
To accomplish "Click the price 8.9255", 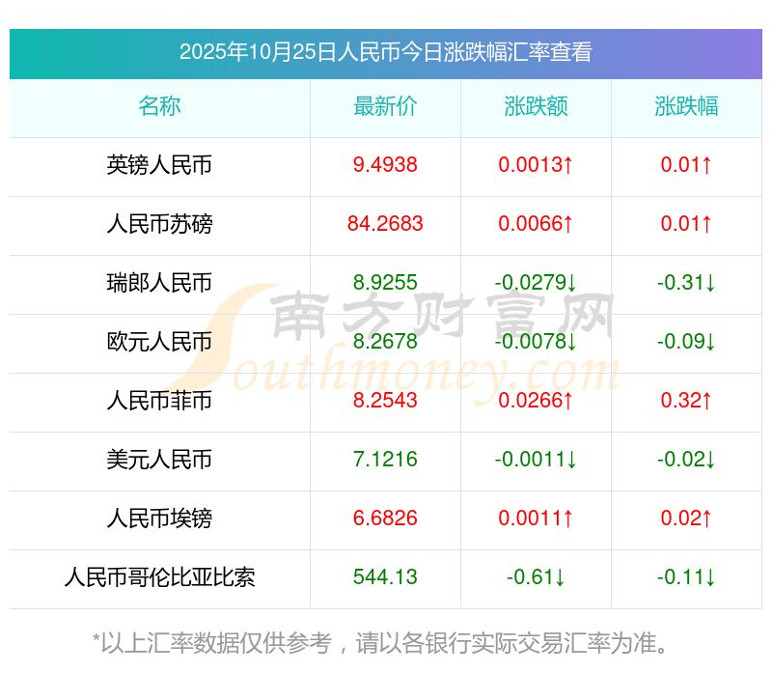I will pyautogui.click(x=385, y=283).
